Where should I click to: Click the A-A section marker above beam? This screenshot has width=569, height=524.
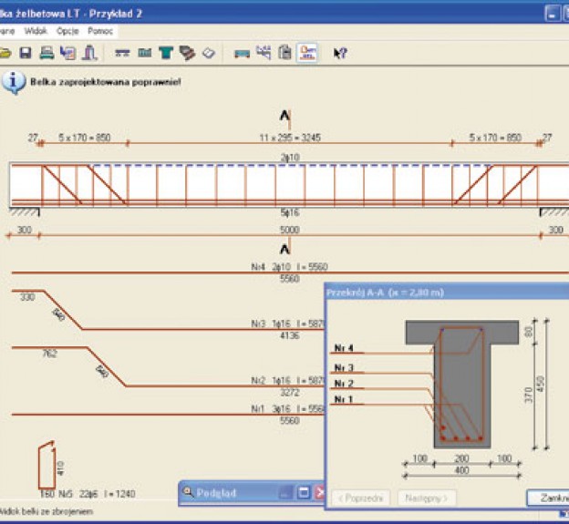pos(284,117)
